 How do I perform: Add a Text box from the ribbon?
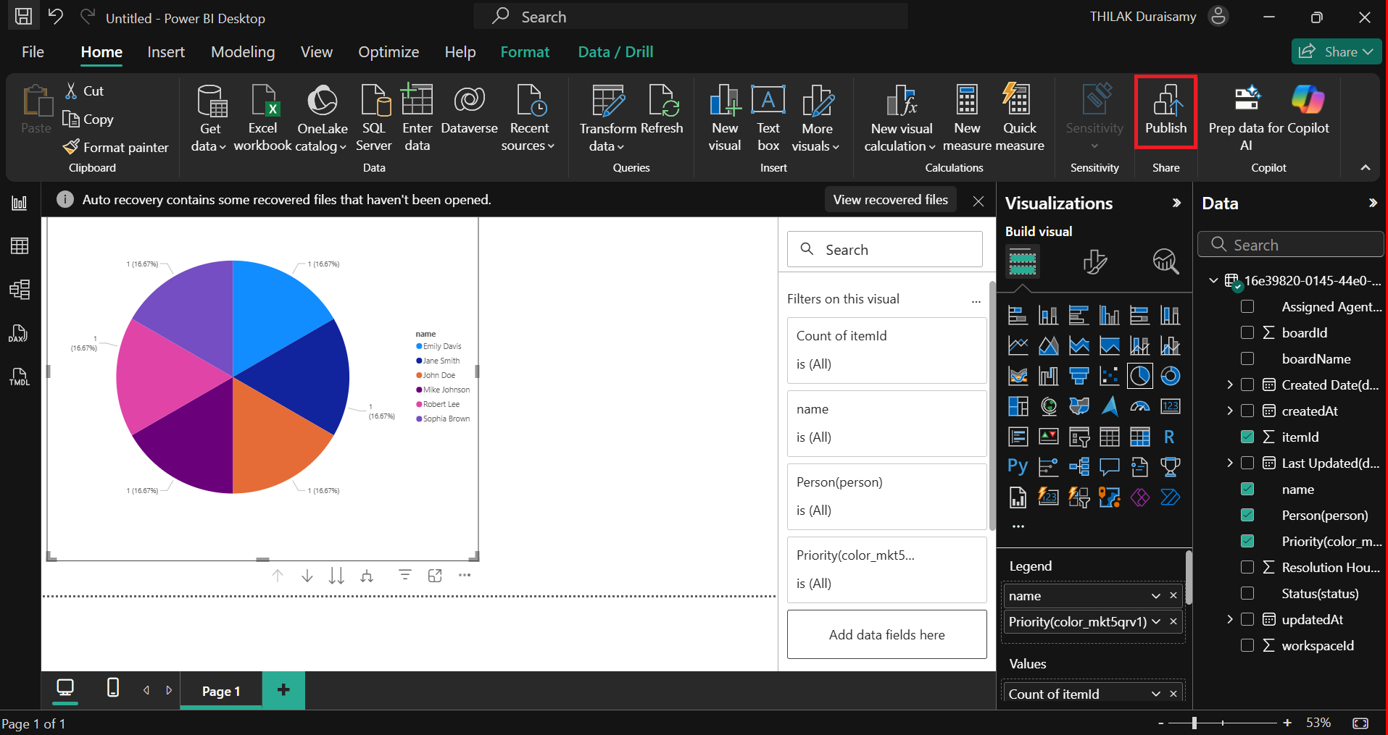click(x=768, y=118)
